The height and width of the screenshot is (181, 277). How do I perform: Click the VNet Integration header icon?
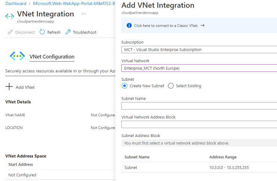(9, 17)
